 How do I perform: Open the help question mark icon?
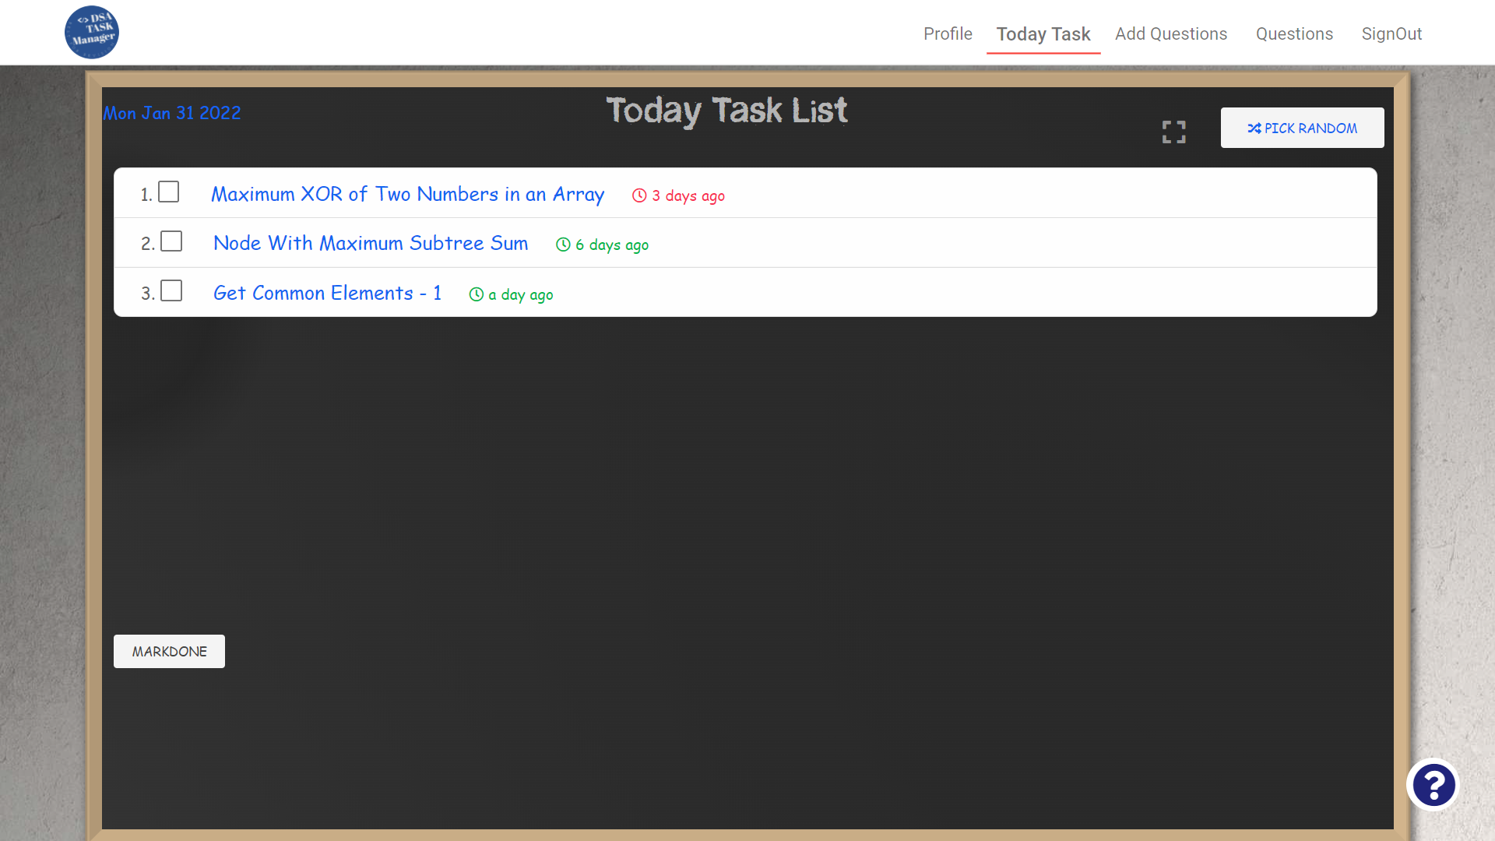(x=1433, y=785)
